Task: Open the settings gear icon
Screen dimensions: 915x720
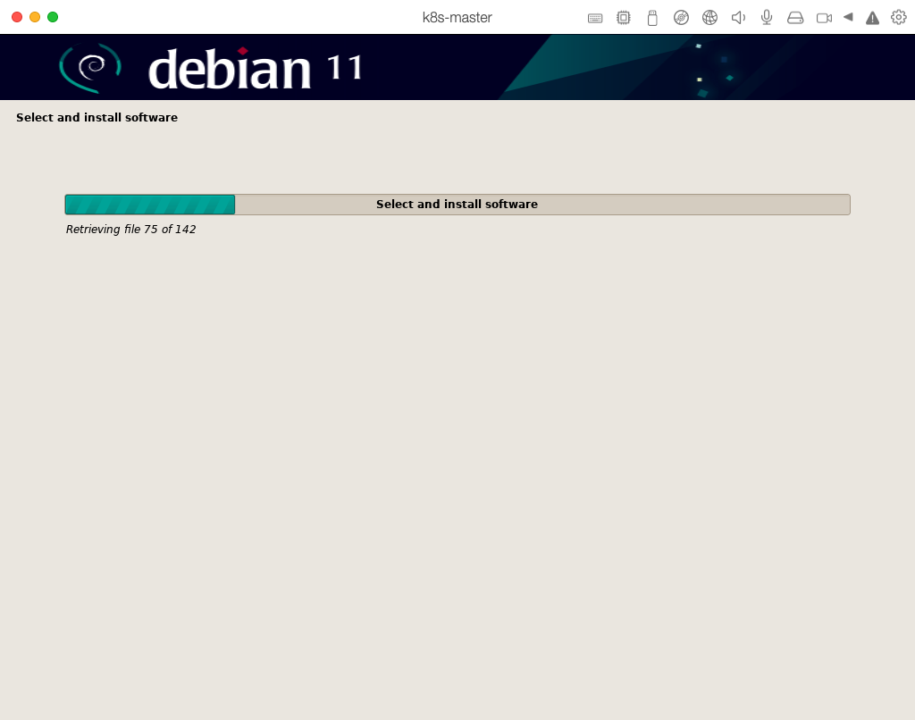Action: 899,17
